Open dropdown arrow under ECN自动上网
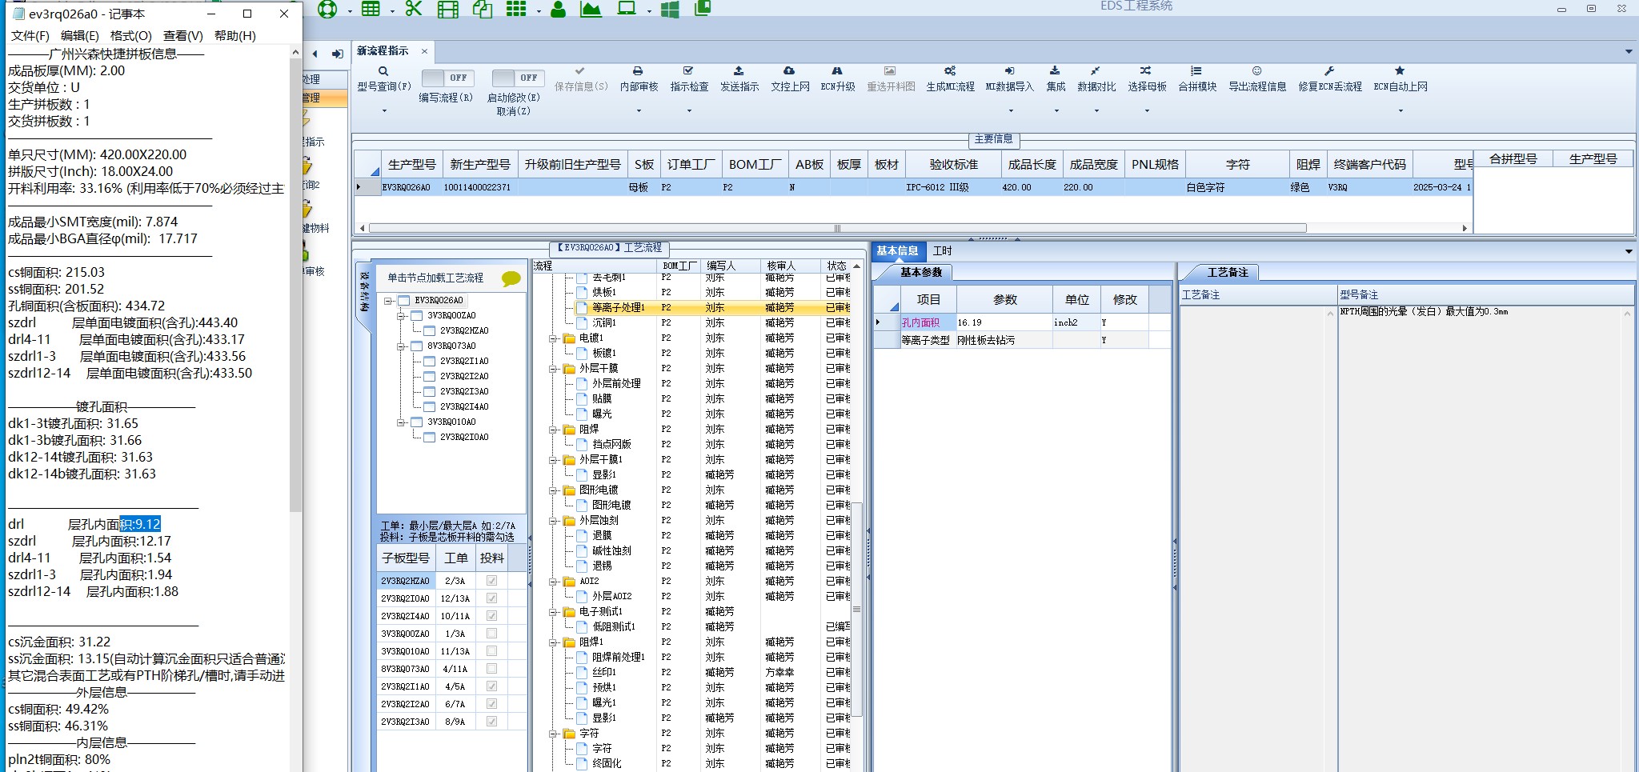 pyautogui.click(x=1401, y=110)
